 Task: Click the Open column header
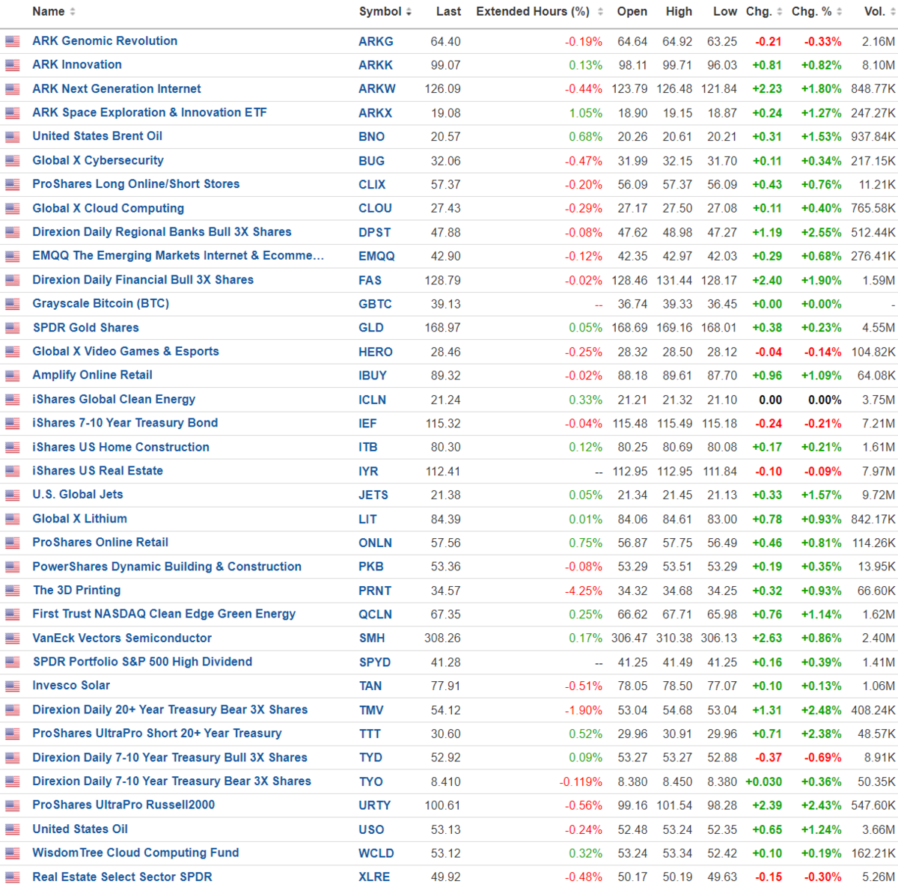pyautogui.click(x=632, y=12)
